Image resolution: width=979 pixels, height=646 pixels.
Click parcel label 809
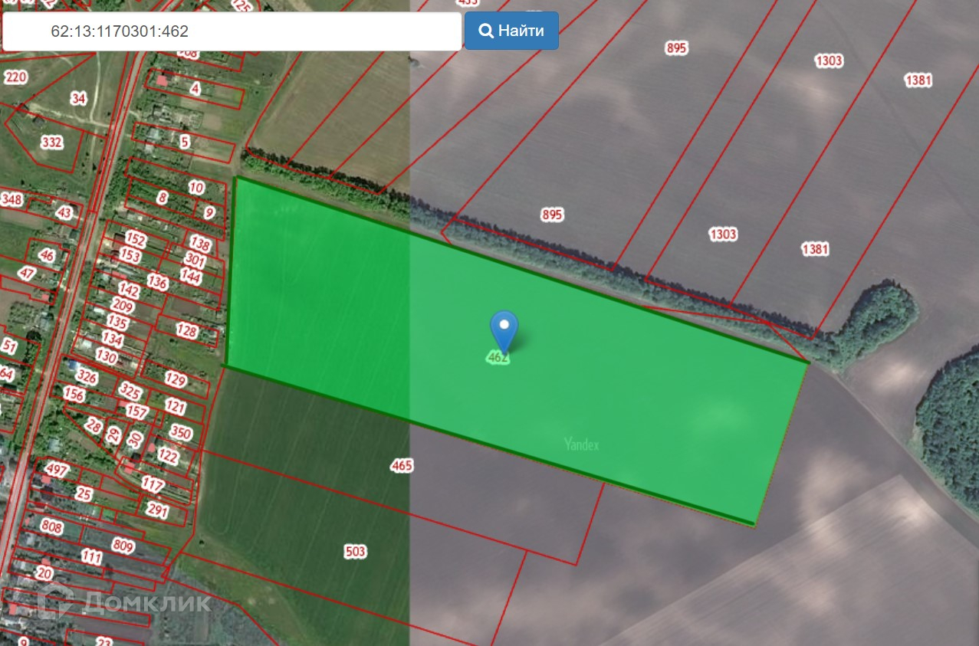tap(123, 546)
